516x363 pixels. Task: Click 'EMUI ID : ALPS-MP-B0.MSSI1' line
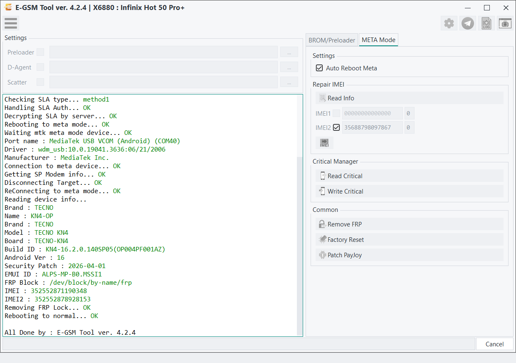53,274
